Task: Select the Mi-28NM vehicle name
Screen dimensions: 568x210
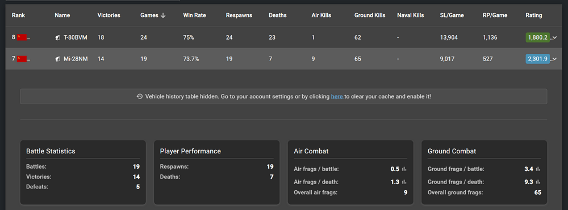Action: pos(76,59)
